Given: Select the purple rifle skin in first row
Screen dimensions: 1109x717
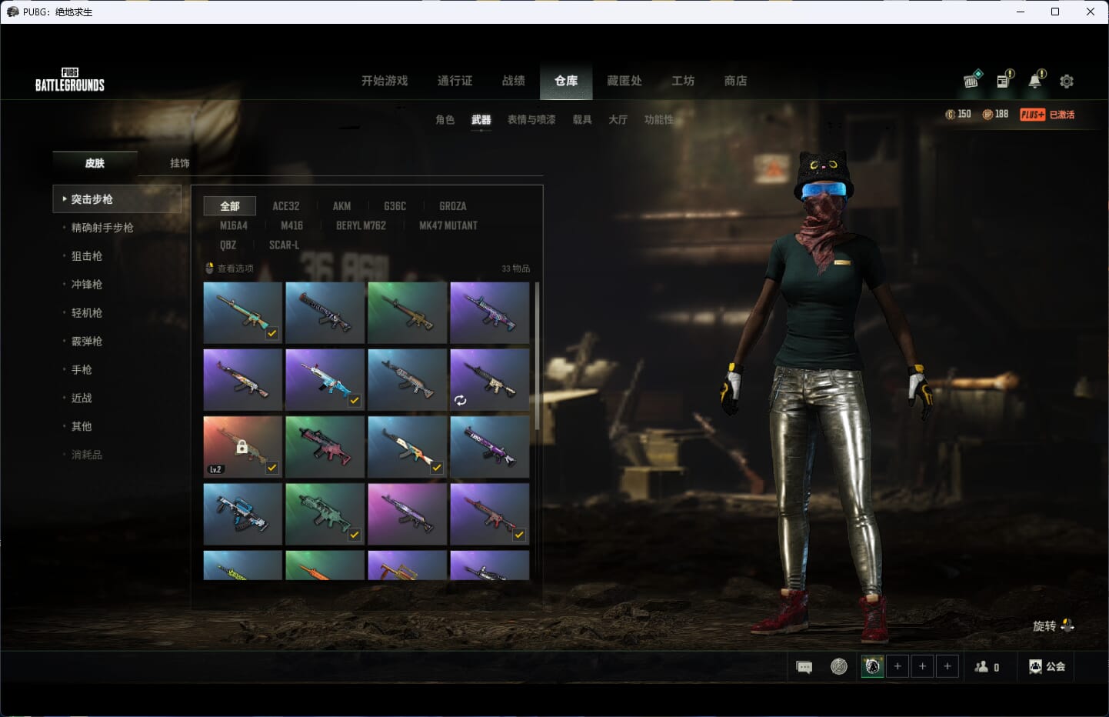Looking at the screenshot, I should [x=490, y=312].
